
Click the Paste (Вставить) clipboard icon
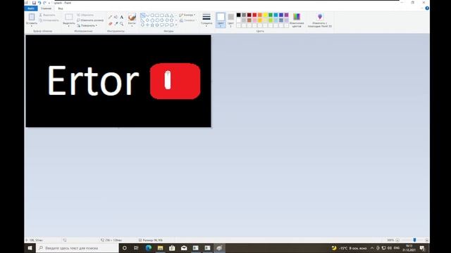click(x=32, y=17)
